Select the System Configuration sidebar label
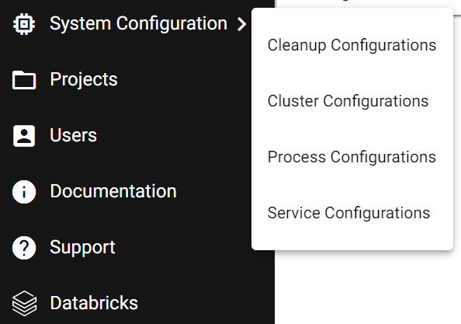This screenshot has height=324, width=461. pos(138,23)
